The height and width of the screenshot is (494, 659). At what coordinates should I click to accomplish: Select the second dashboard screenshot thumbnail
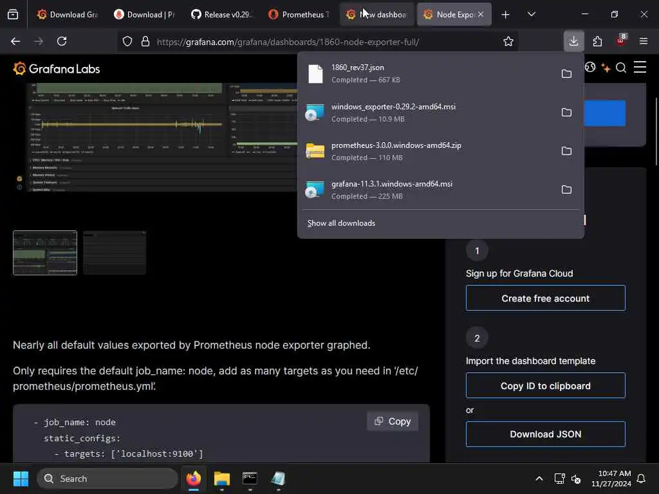pyautogui.click(x=115, y=253)
